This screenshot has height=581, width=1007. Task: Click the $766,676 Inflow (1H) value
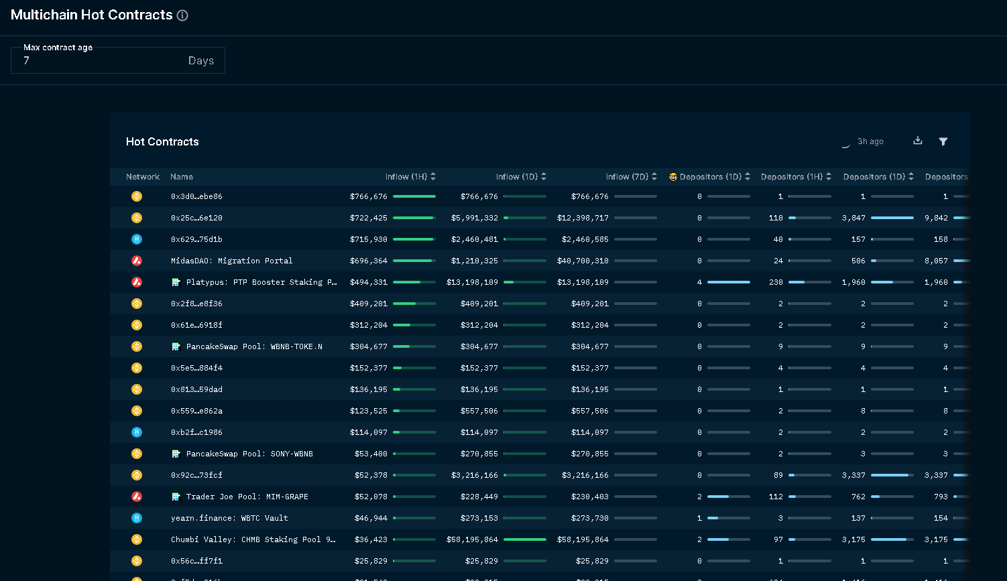tap(369, 196)
